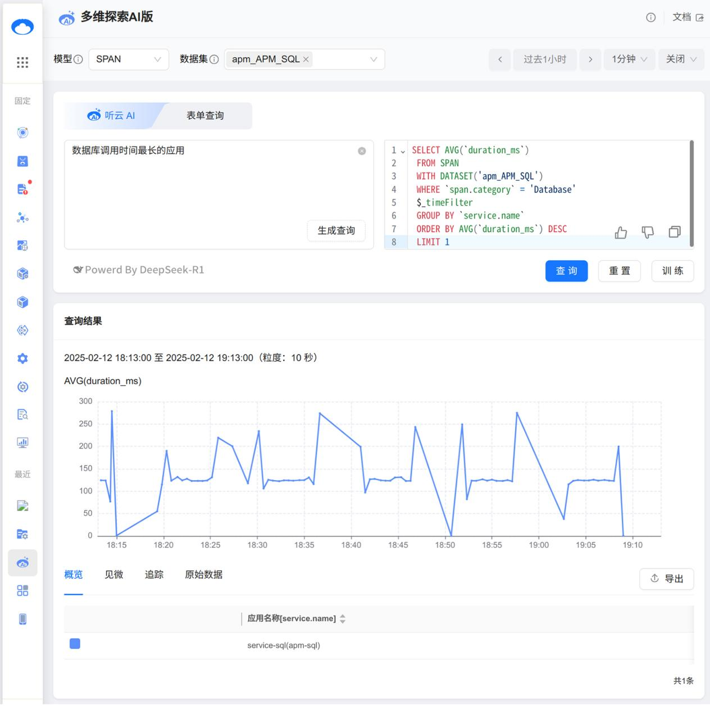Screen dimensions: 710x706
Task: Open the SPAN model dropdown
Action: pos(129,59)
